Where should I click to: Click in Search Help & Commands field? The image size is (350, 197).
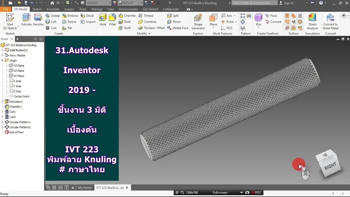(x=254, y=3)
